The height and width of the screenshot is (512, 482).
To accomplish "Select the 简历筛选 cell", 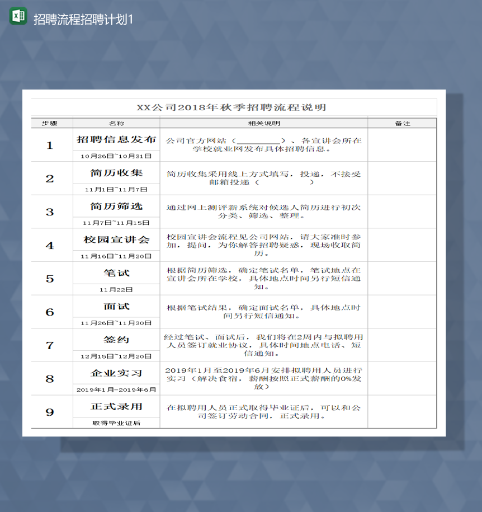I will click(115, 206).
